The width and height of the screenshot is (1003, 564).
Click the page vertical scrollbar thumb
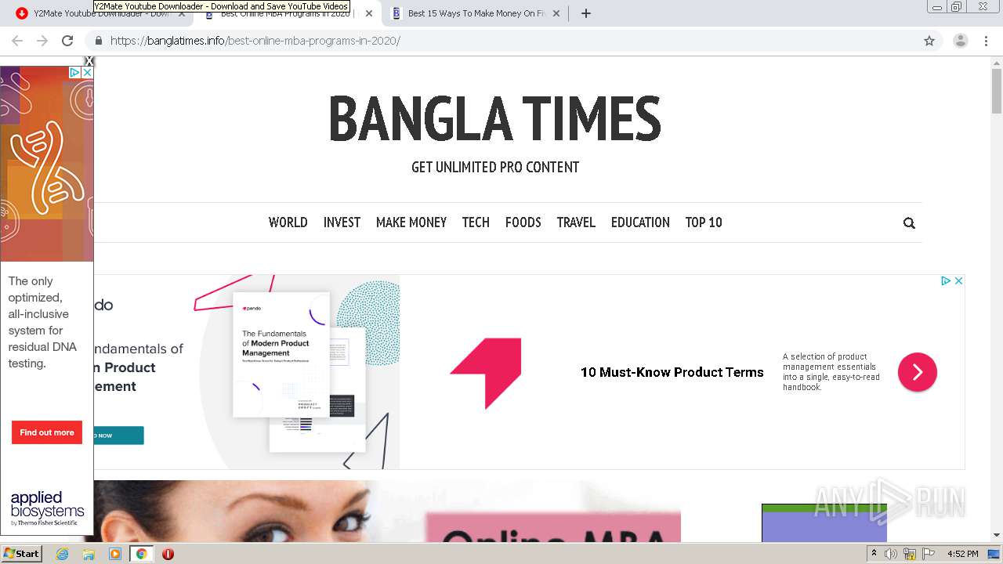997,91
